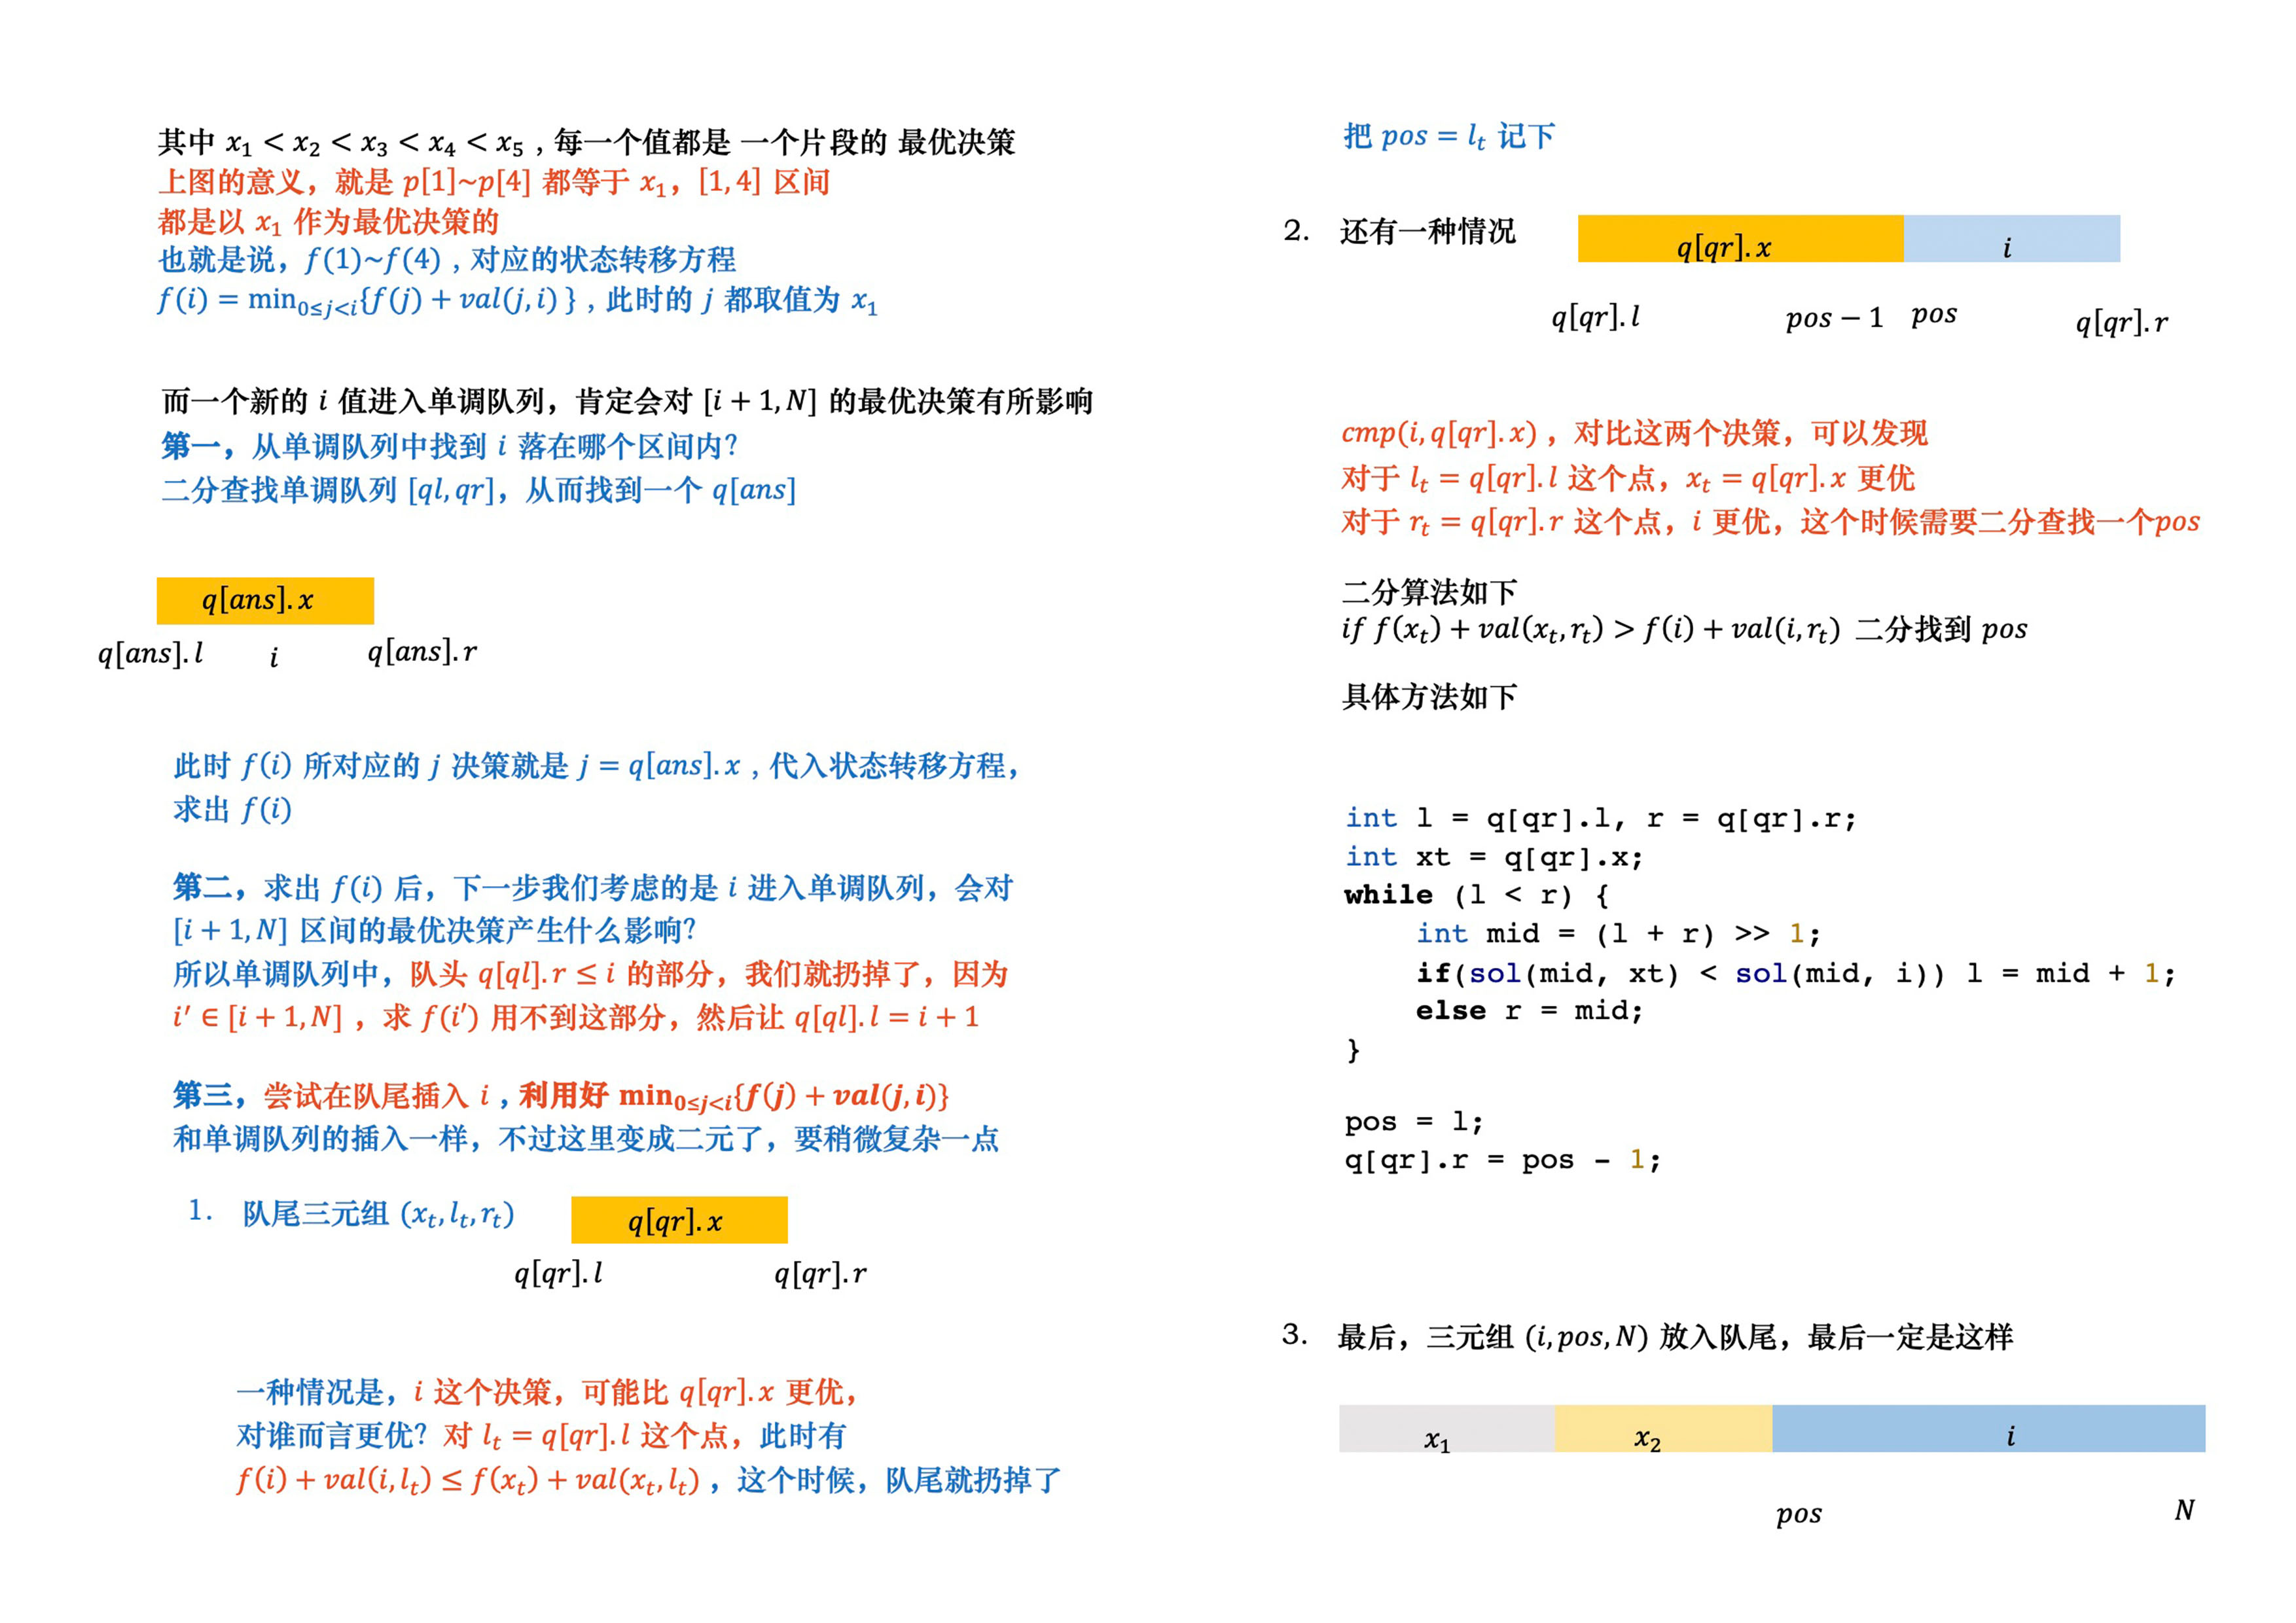Click the wide blue box labeled i at bottom
The image size is (2296, 1623).
click(x=1989, y=1428)
